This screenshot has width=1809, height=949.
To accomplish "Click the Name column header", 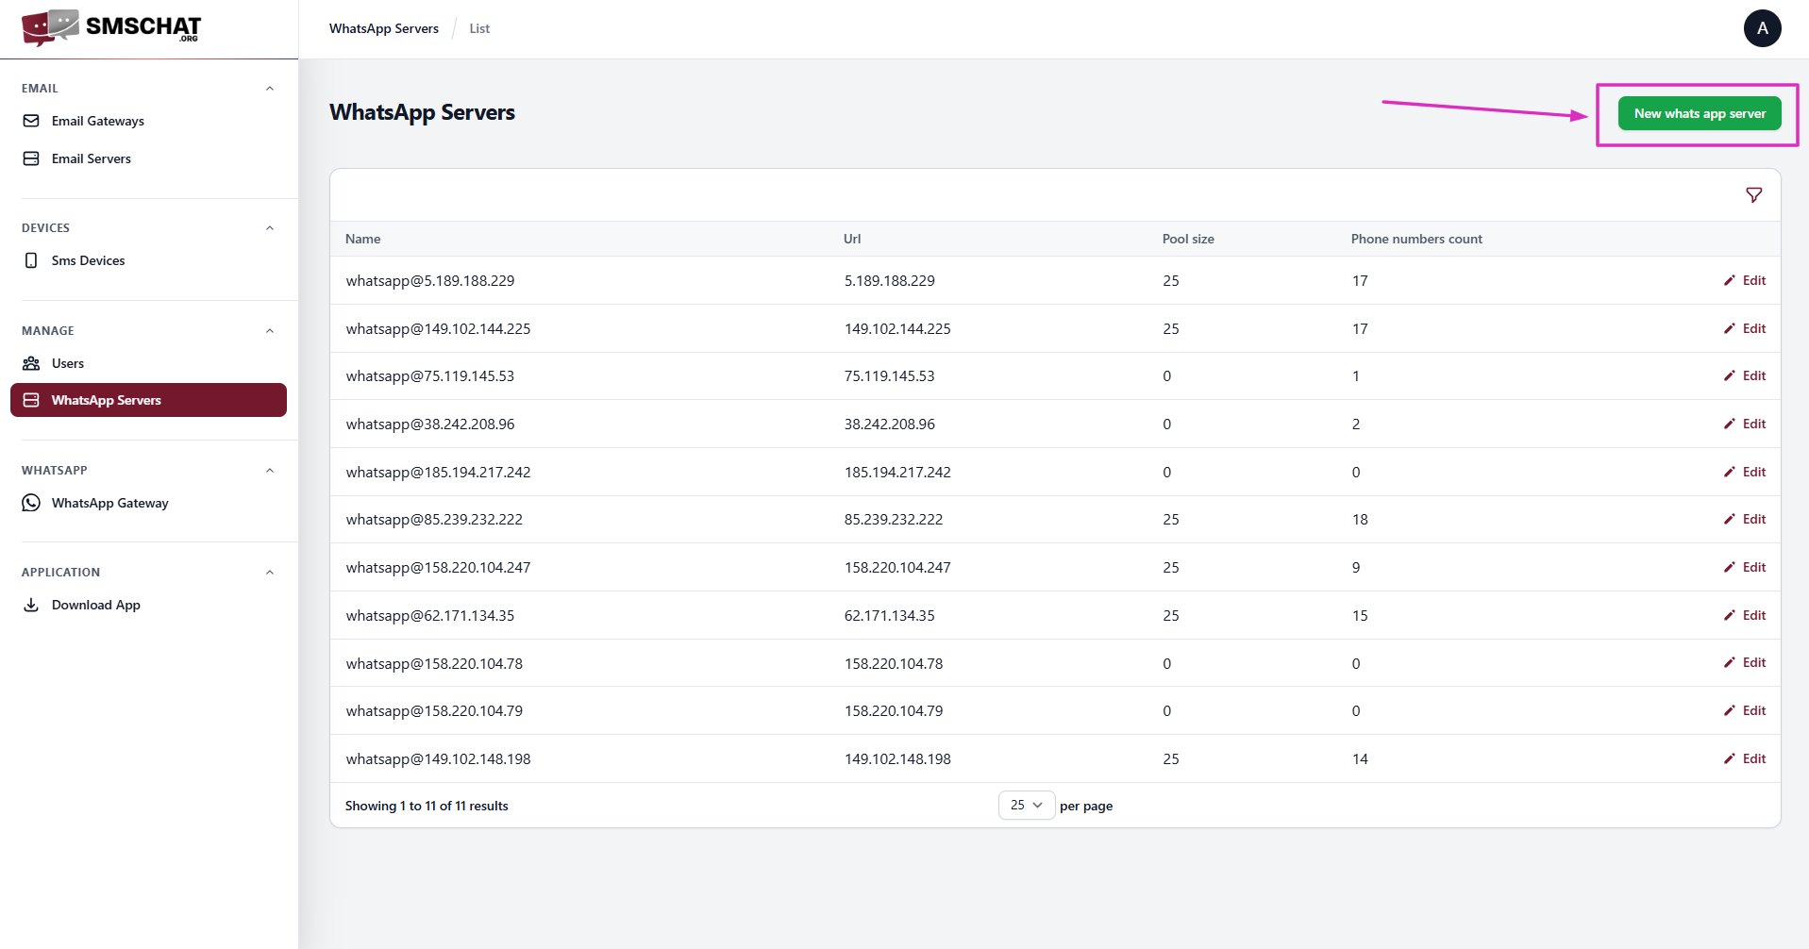I will click(x=363, y=239).
